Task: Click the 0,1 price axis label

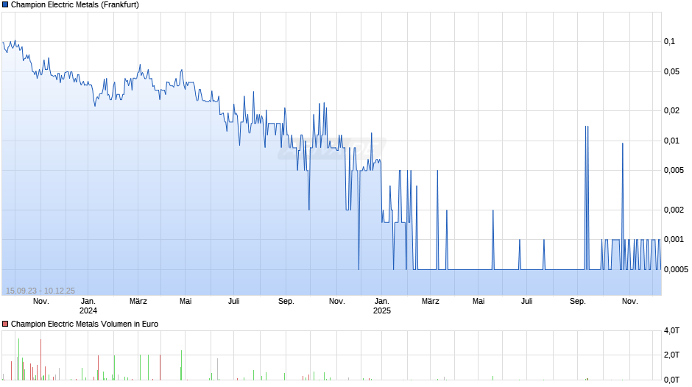Action: tap(669, 41)
